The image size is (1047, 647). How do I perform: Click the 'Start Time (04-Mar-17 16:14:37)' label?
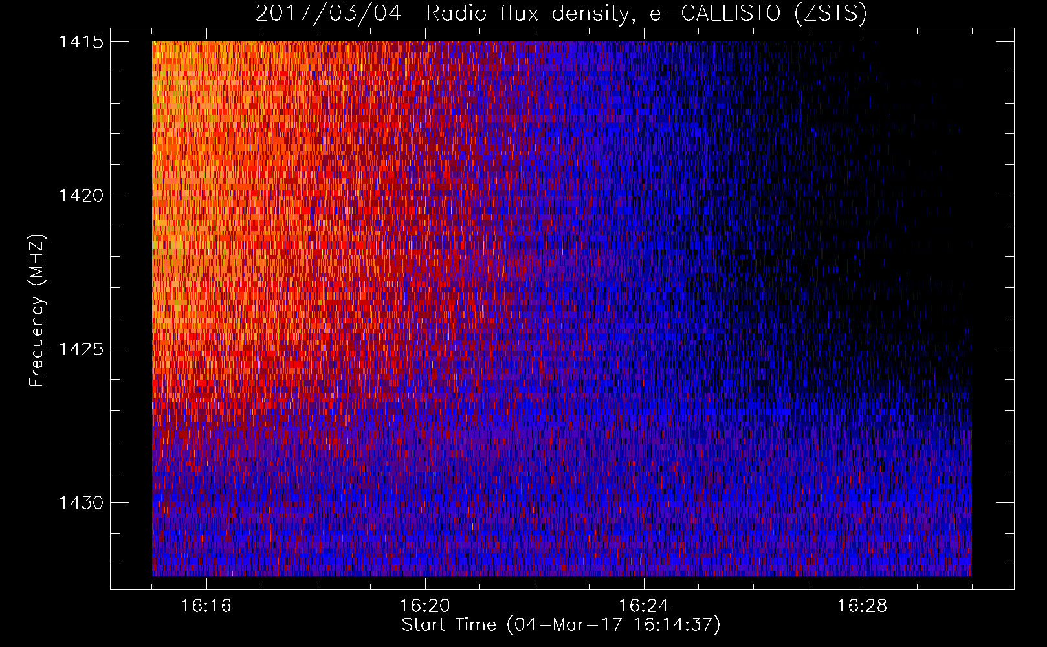(561, 625)
